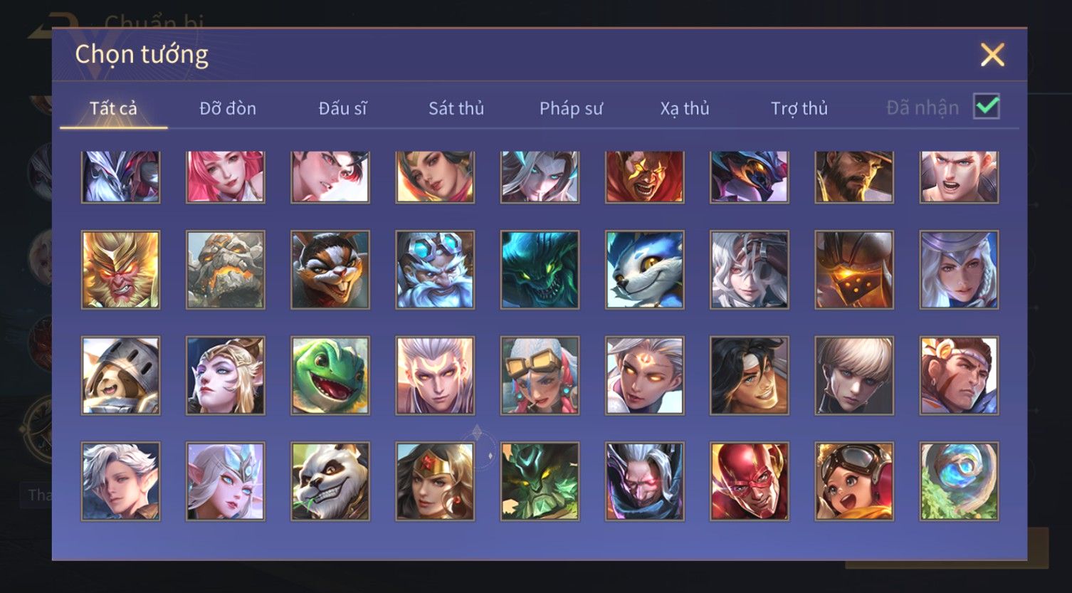The image size is (1072, 593).
Task: Close the Chọn tướng dialog
Action: click(x=992, y=55)
